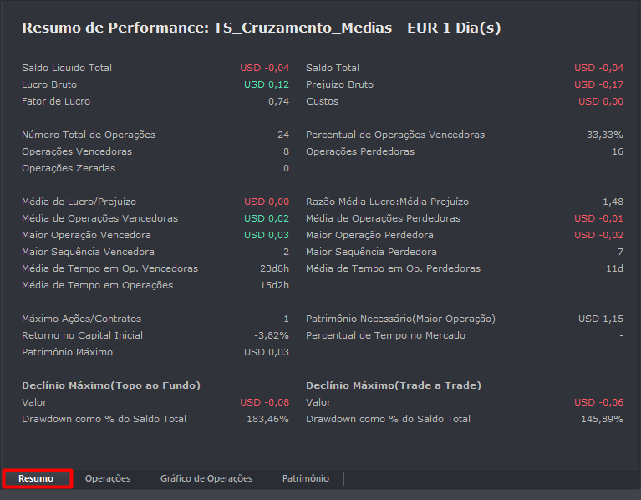Screen dimensions: 641x500
Task: Click the Retorno no Capital Inicial value
Action: click(271, 335)
